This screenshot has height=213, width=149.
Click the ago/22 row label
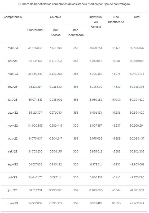(13, 164)
